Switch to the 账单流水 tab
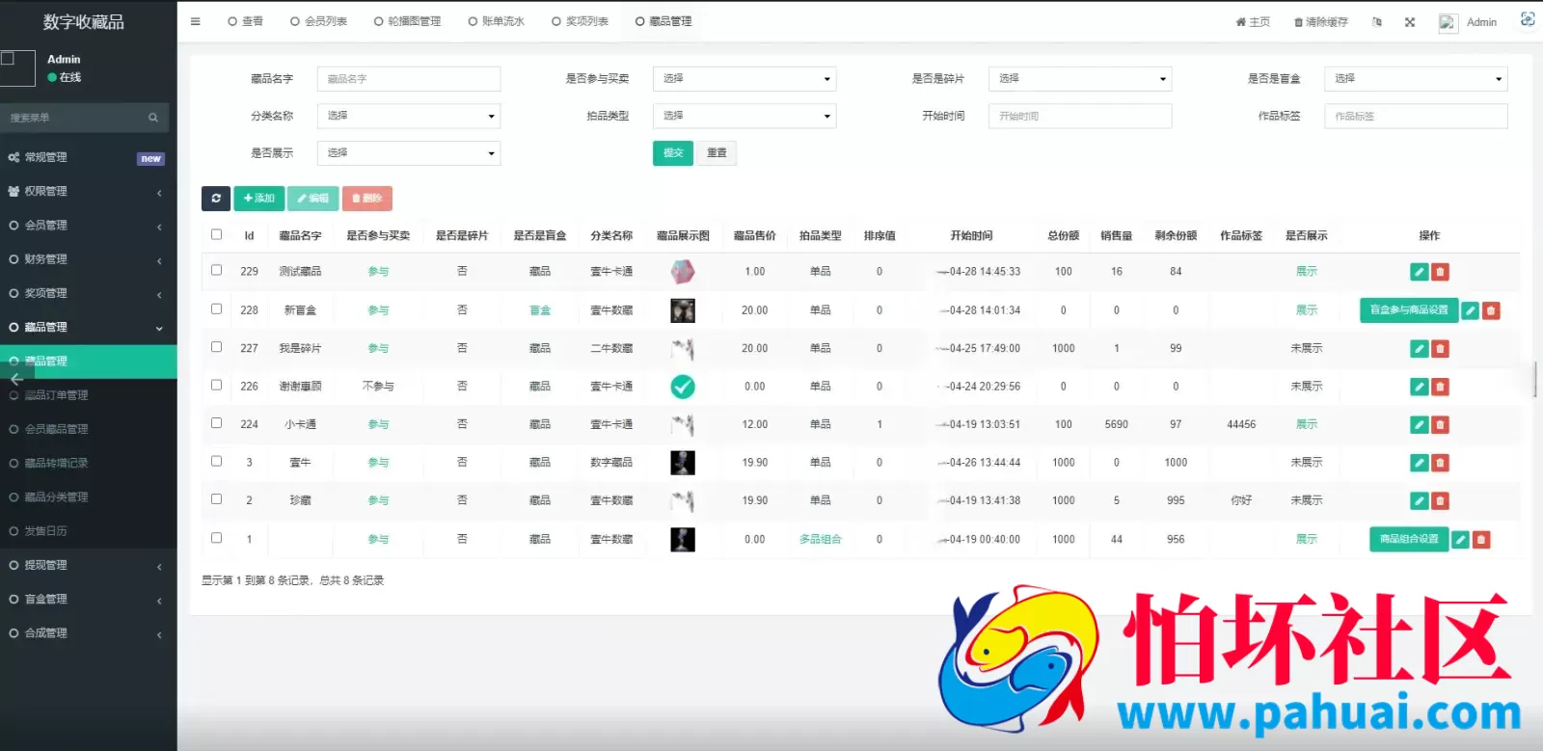 [x=496, y=21]
